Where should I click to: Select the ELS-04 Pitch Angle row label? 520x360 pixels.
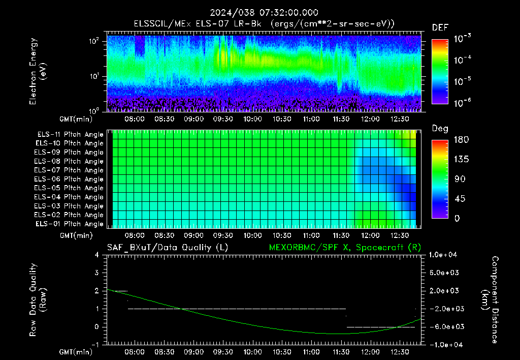click(x=69, y=197)
